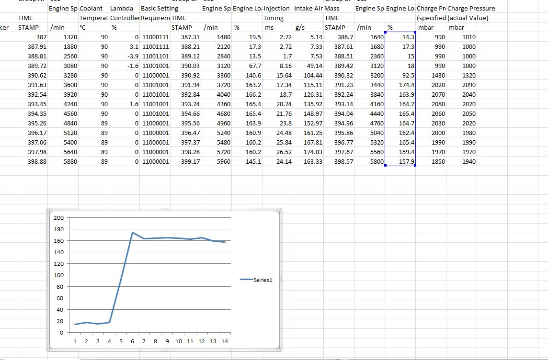Select cell with charge pressure 2090
The image size is (548, 360).
click(x=461, y=85)
